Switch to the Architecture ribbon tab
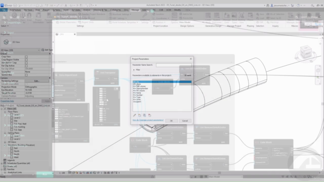The height and width of the screenshot is (182, 324). pyautogui.click(x=15, y=10)
